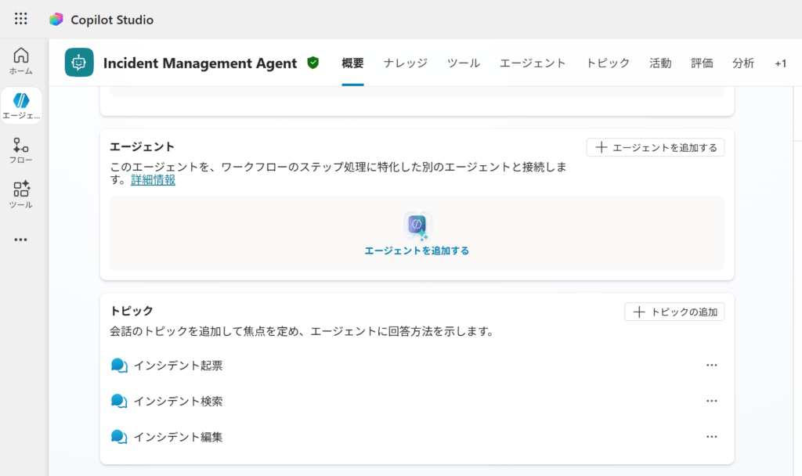Viewport: 802px width, 476px height.
Task: Click the エージェントを追加する button
Action: pyautogui.click(x=656, y=147)
